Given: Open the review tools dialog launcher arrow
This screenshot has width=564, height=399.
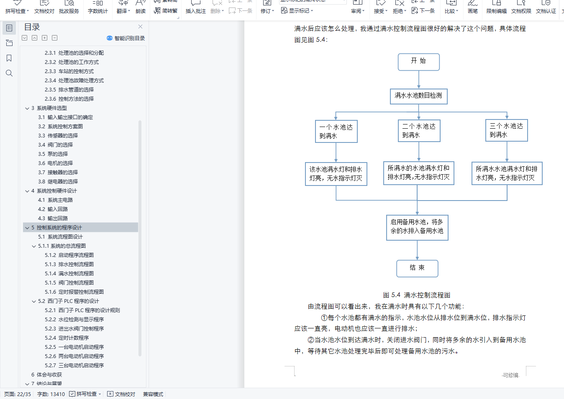Looking at the screenshot, I should coord(178,18).
